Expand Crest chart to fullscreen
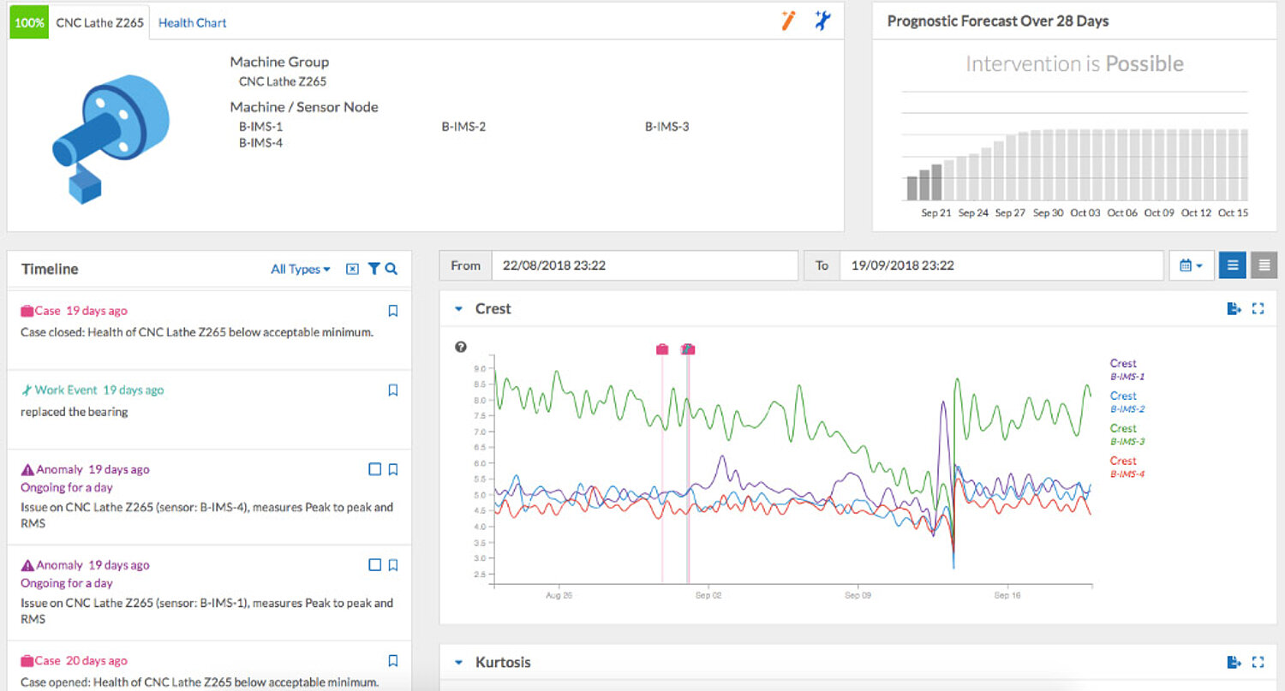The height and width of the screenshot is (691, 1285). [x=1258, y=309]
